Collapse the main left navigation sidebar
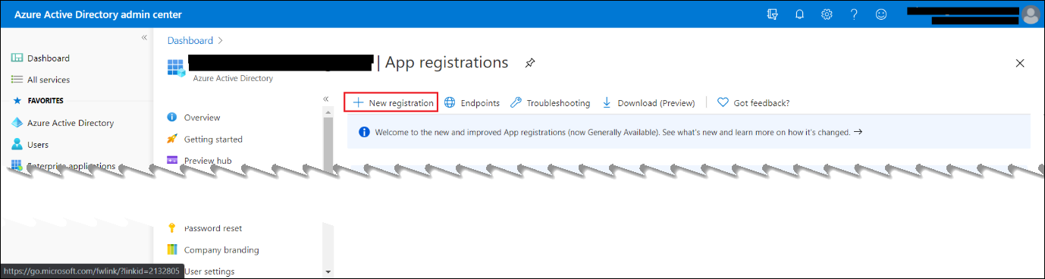 pos(144,38)
